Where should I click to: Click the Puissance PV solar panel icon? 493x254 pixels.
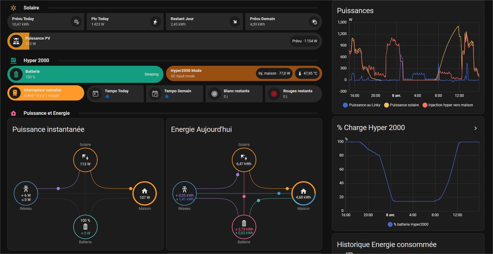coord(16,41)
